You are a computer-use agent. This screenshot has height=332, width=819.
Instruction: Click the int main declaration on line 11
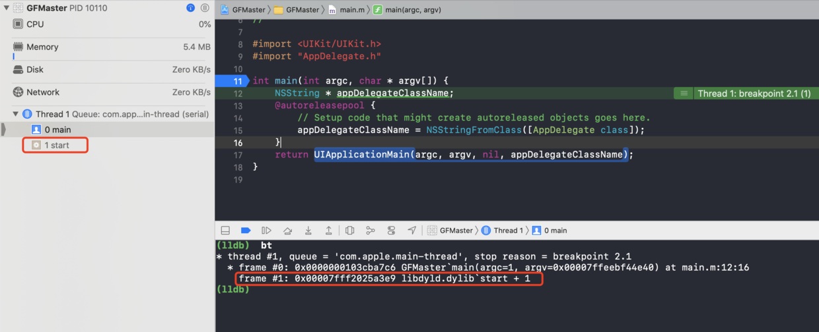350,81
